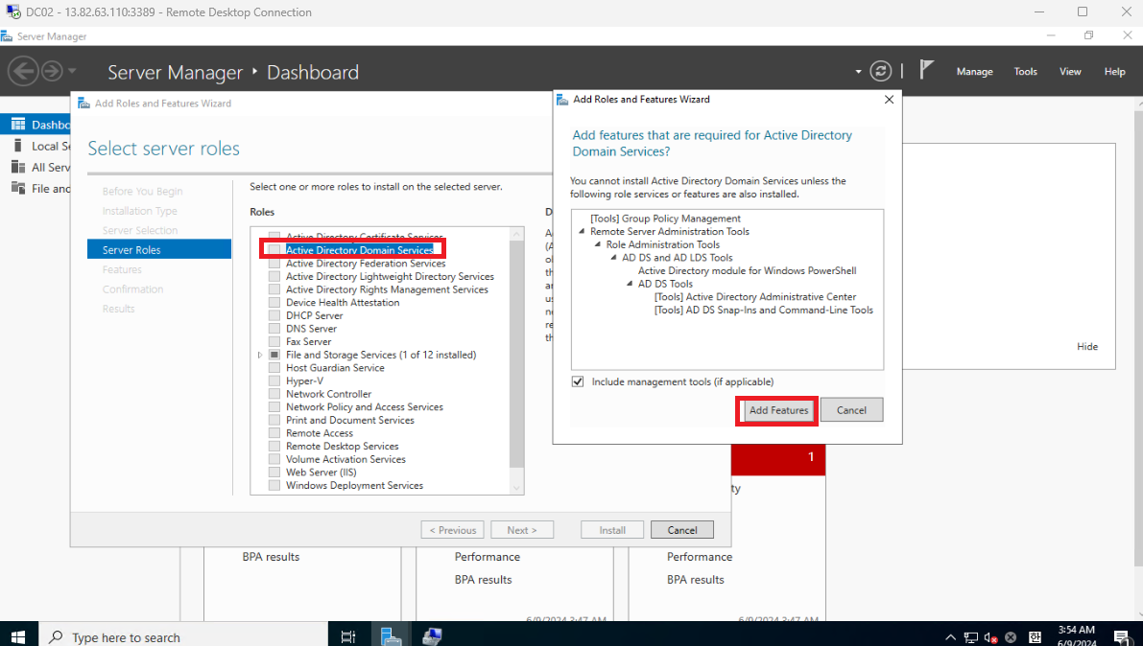
Task: Click the taskbar search box
Action: click(x=182, y=636)
